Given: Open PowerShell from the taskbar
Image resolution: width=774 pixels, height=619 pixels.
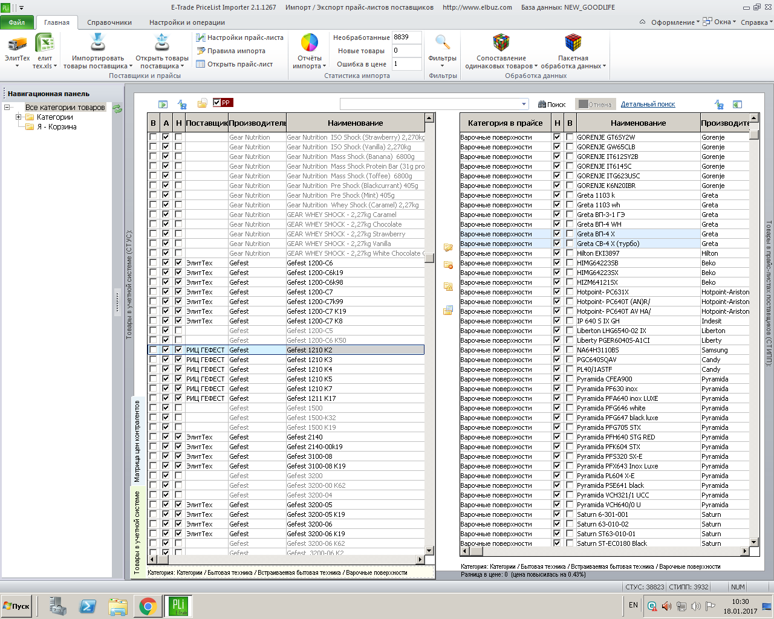Looking at the screenshot, I should pos(88,606).
